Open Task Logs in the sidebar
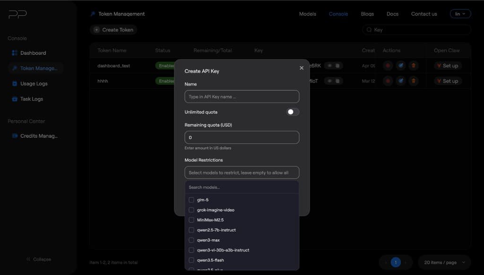Viewport: 484px width, 275px height. coord(36,99)
